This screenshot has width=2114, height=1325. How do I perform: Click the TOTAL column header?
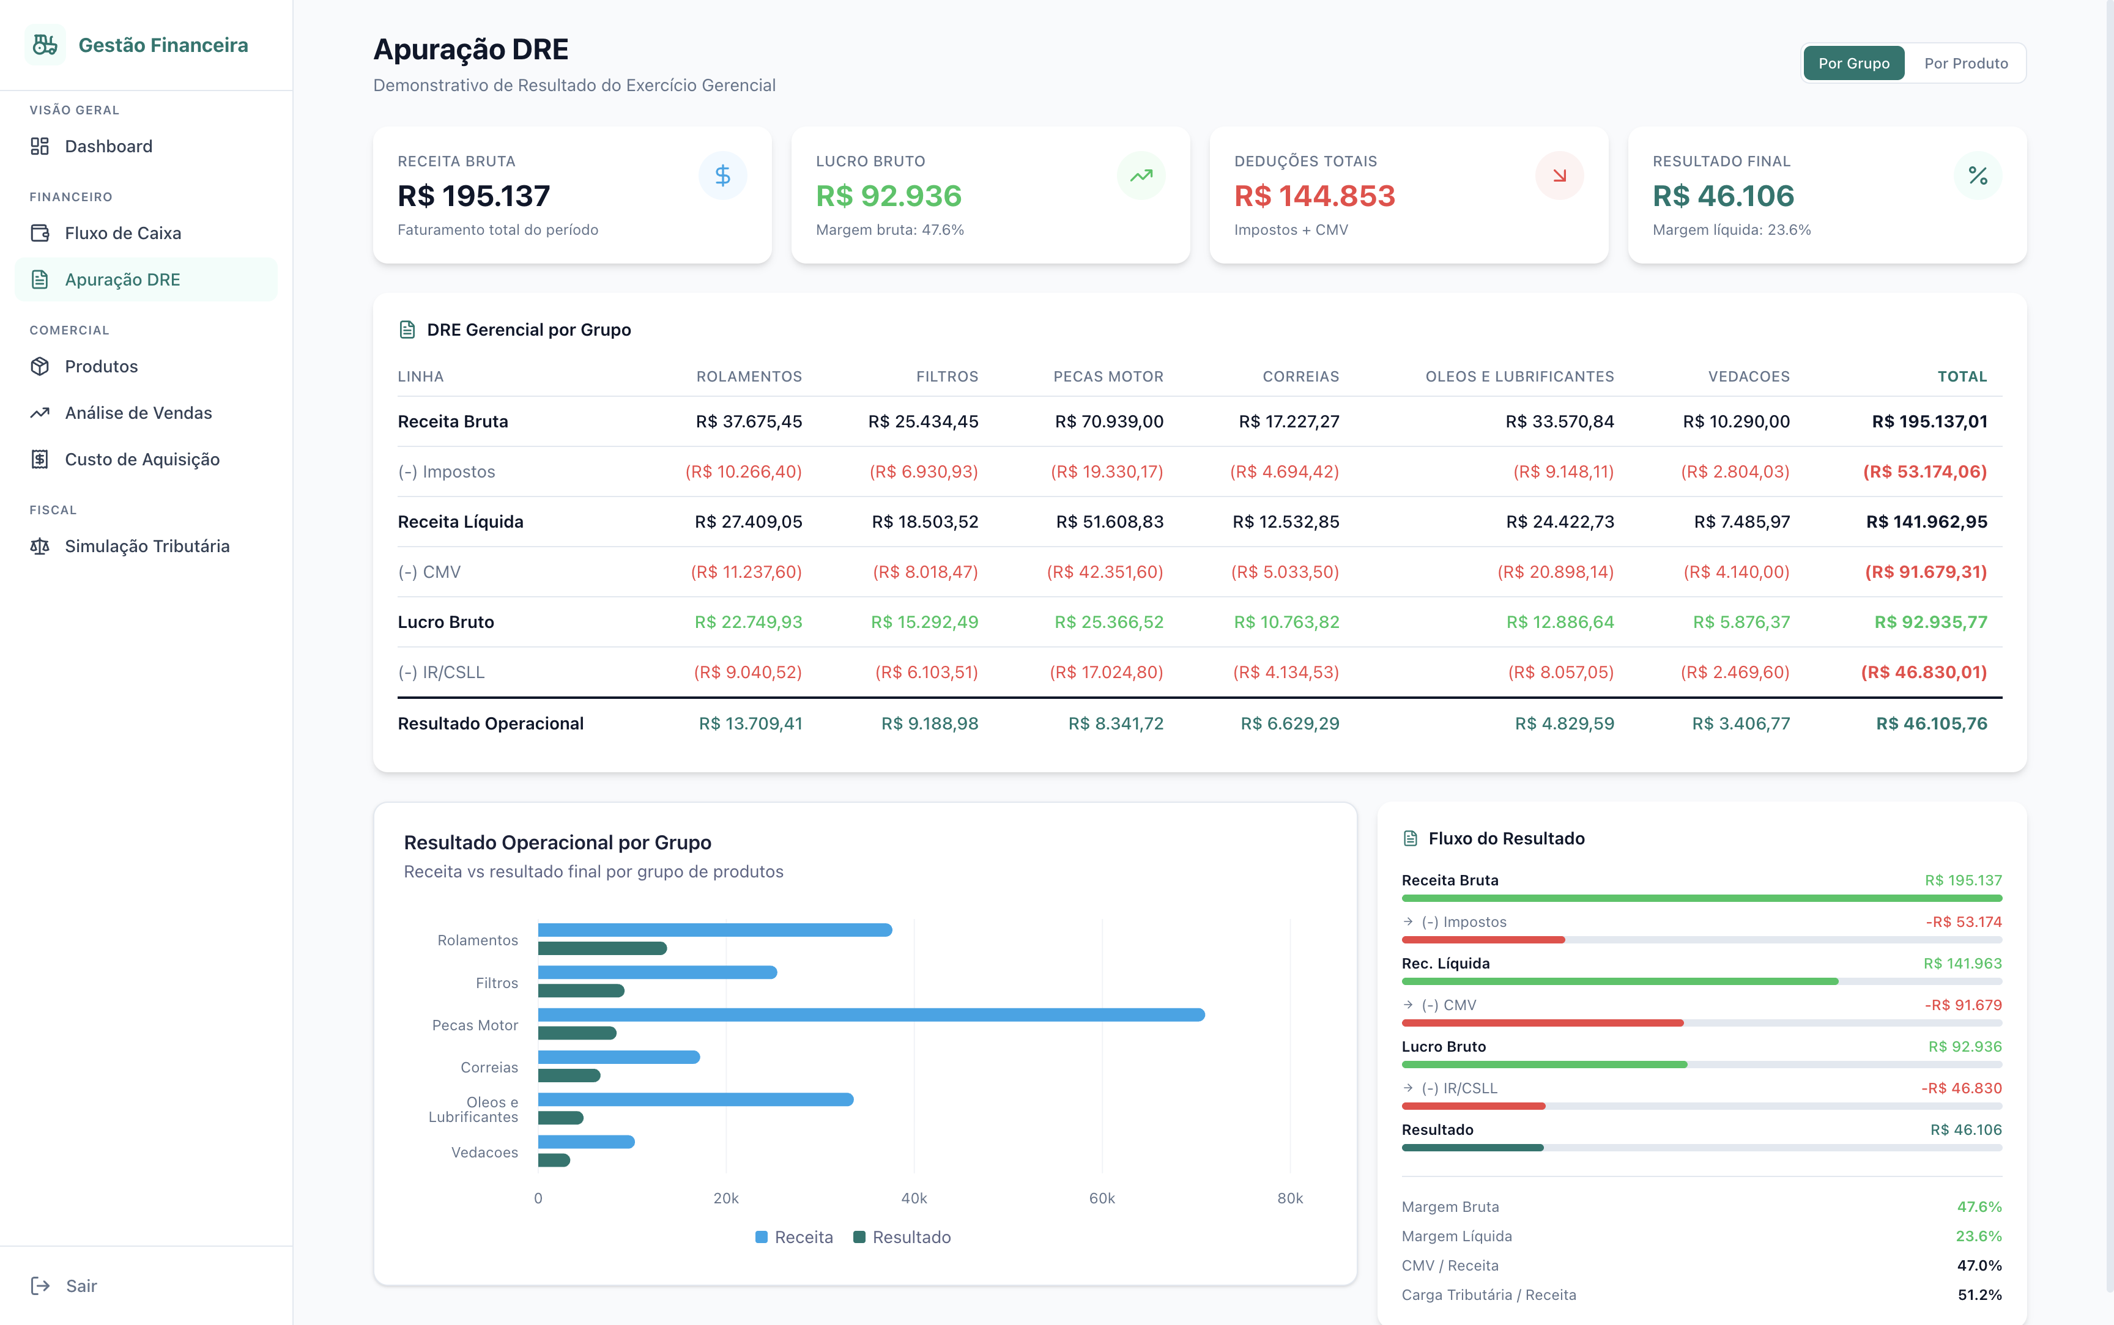(1962, 376)
